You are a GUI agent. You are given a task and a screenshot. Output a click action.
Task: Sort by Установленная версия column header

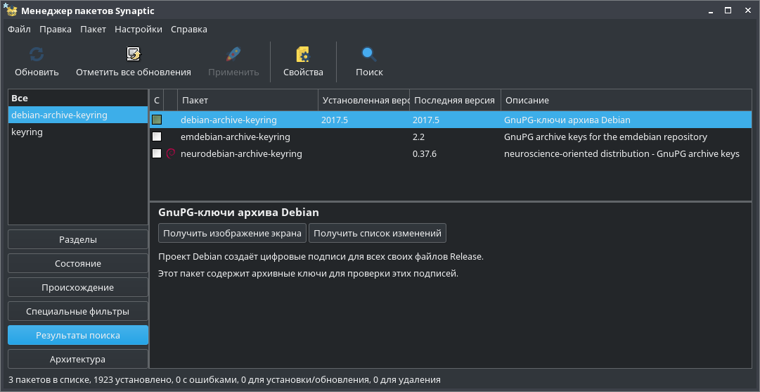click(x=364, y=101)
